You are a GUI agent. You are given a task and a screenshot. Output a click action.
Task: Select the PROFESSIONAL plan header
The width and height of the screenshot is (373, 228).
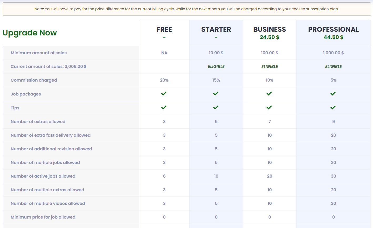[x=334, y=30]
